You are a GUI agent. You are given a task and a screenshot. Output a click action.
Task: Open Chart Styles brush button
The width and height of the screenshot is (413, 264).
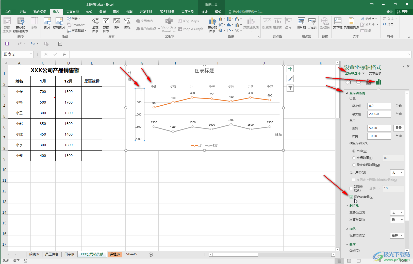click(x=290, y=78)
